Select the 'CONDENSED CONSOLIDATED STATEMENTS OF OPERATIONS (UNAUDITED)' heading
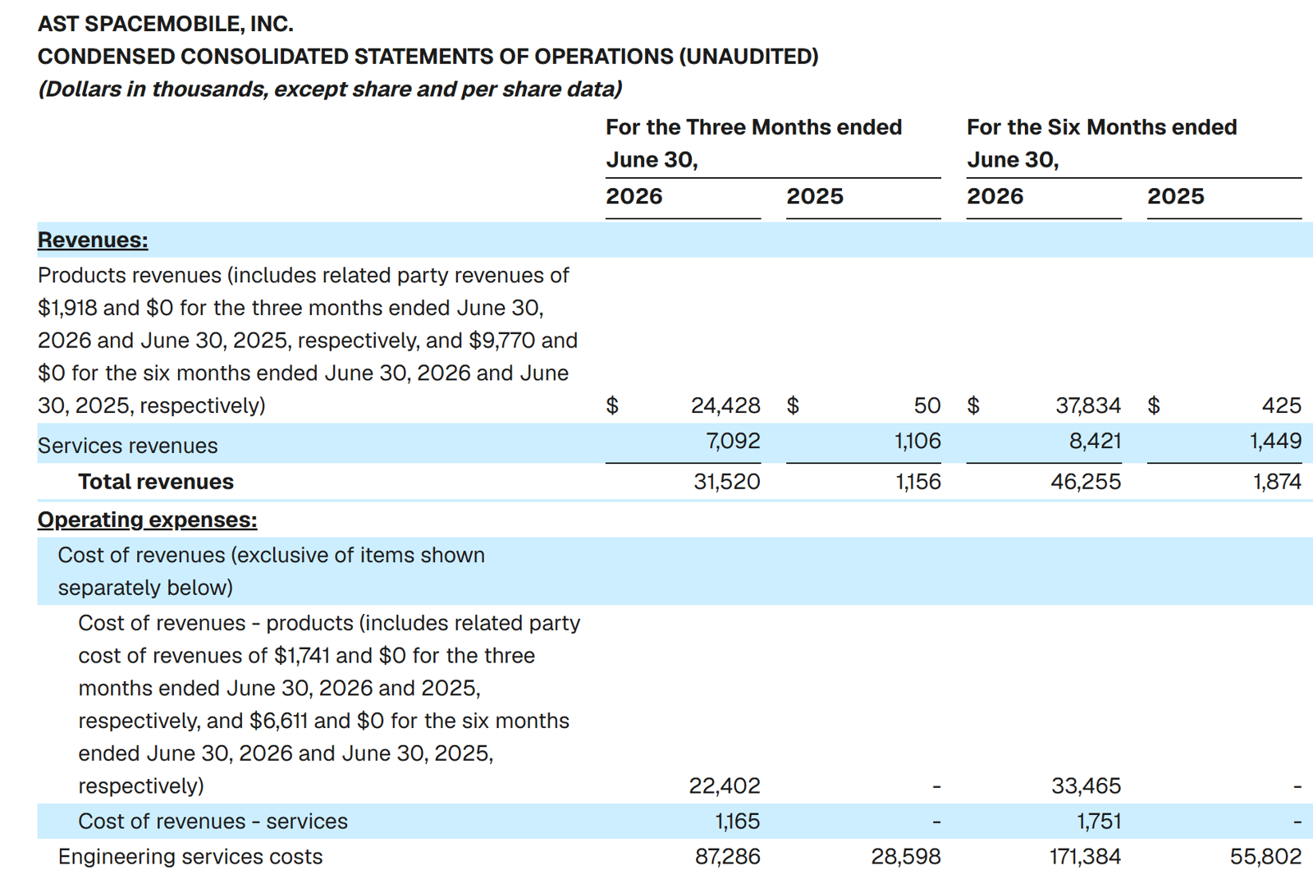The width and height of the screenshot is (1313, 870). pyautogui.click(x=428, y=57)
